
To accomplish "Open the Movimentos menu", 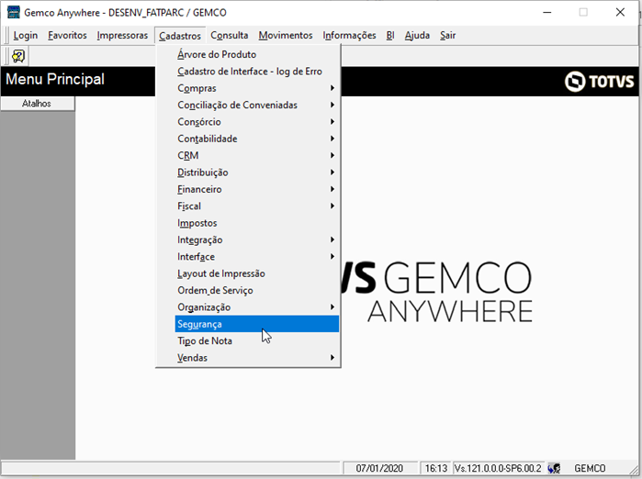I will [286, 36].
